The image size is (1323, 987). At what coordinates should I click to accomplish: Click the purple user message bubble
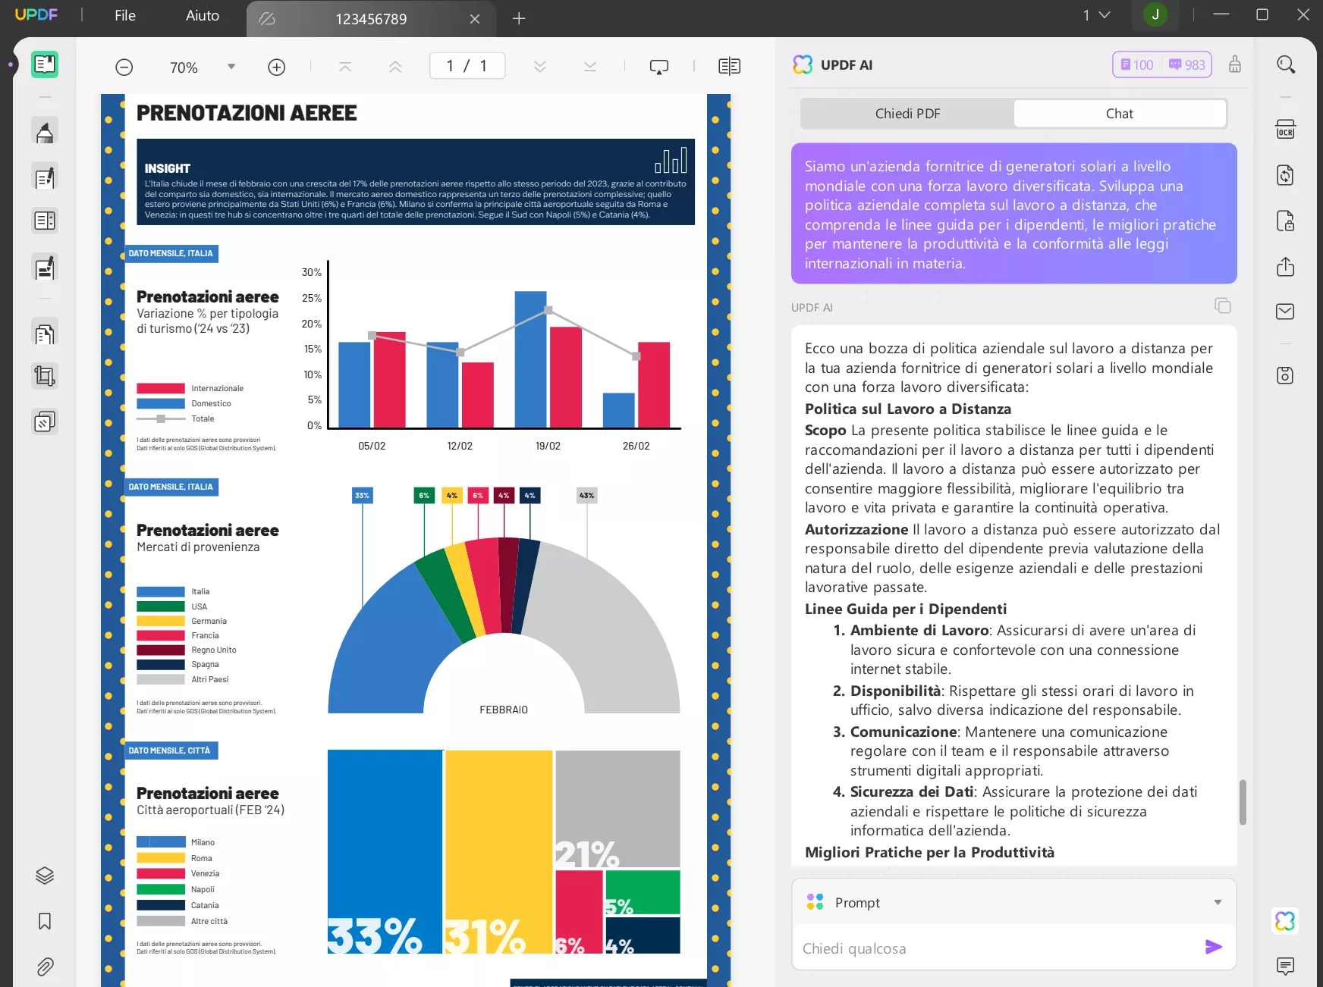(x=1014, y=214)
